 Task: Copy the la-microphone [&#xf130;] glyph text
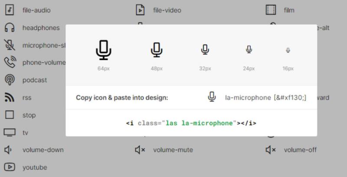pyautogui.click(x=265, y=98)
